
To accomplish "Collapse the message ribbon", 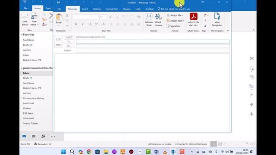I will pyautogui.click(x=228, y=31).
